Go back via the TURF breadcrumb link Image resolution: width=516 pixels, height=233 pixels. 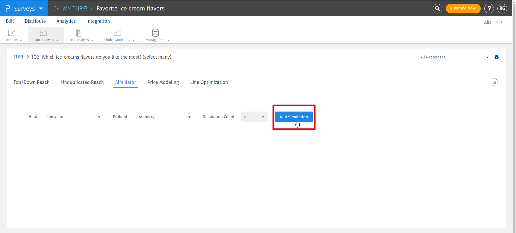coord(19,57)
